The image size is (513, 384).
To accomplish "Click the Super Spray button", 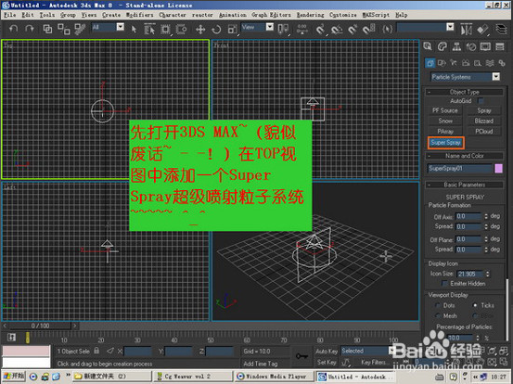I will point(445,143).
